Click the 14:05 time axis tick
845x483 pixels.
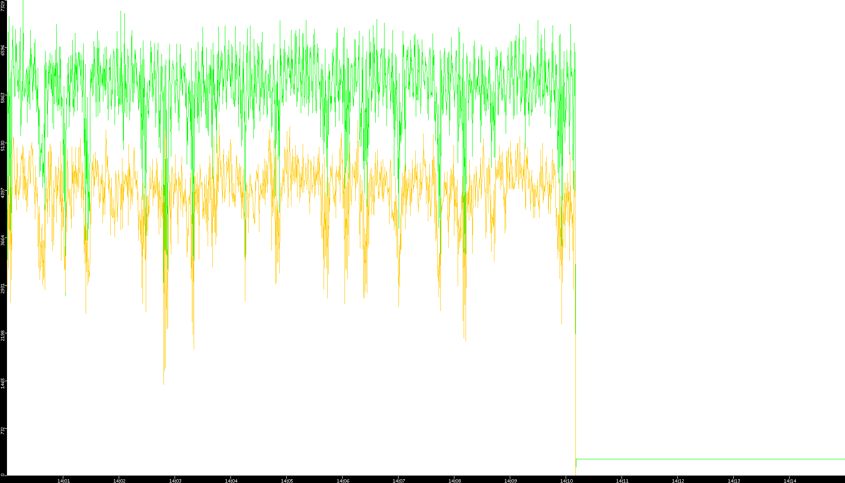[x=287, y=481]
